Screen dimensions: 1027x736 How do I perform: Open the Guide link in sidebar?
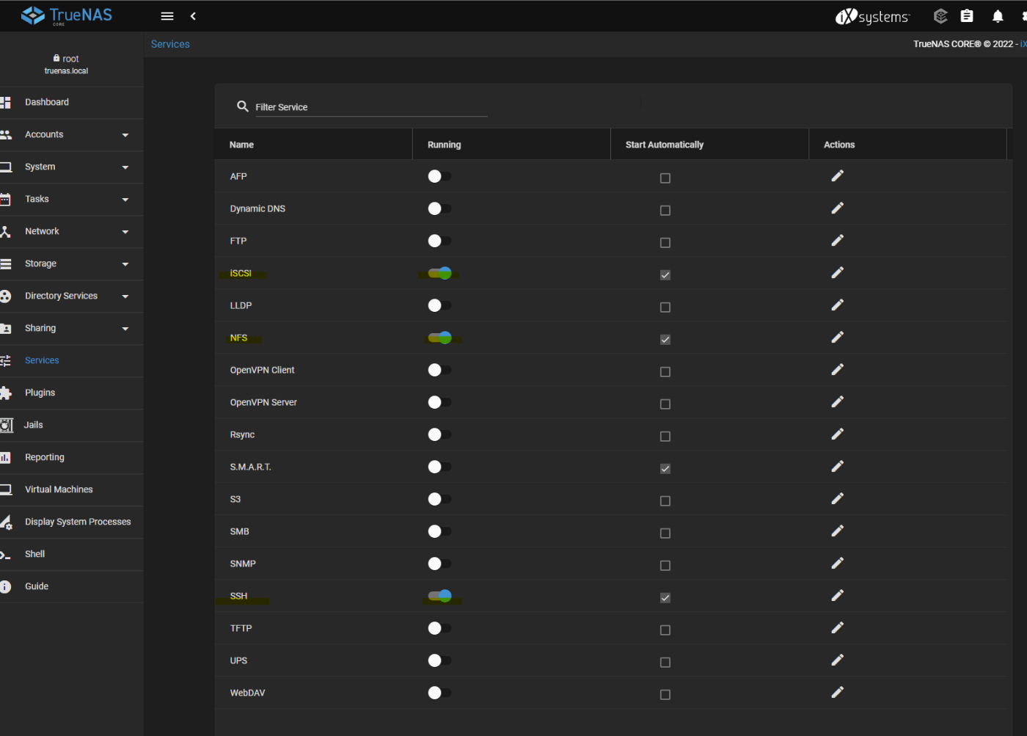[71, 587]
